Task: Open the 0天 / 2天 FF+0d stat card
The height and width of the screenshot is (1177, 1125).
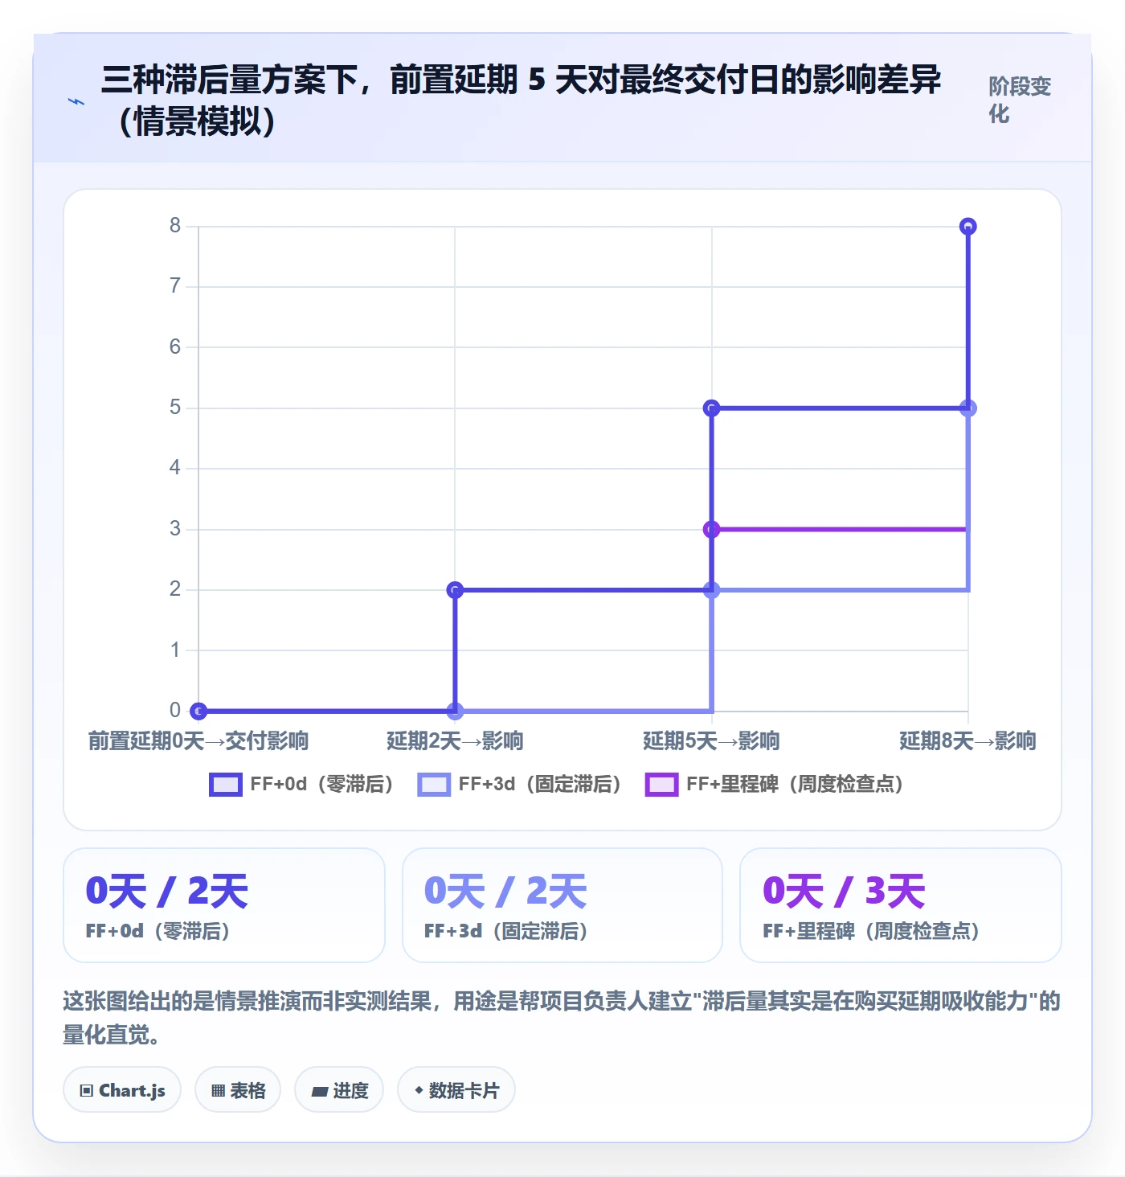Action: point(224,905)
